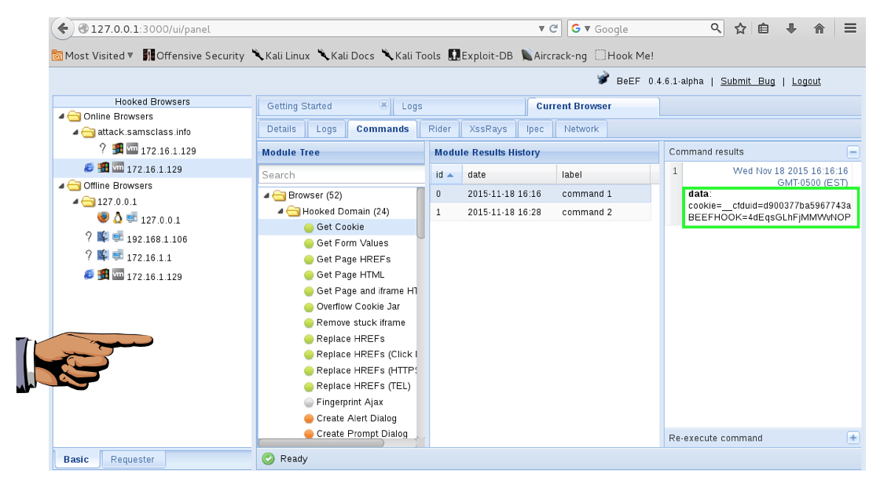Click the home icon in toolbar

(819, 28)
